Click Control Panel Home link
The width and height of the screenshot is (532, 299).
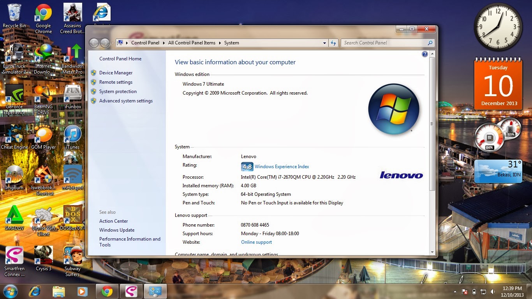click(x=120, y=59)
